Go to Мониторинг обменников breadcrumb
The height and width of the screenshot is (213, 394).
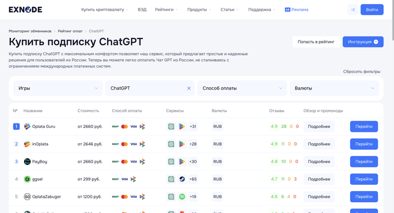(x=30, y=31)
